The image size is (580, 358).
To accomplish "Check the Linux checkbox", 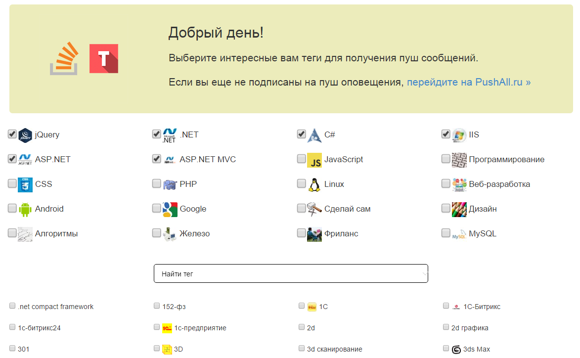I will [302, 183].
